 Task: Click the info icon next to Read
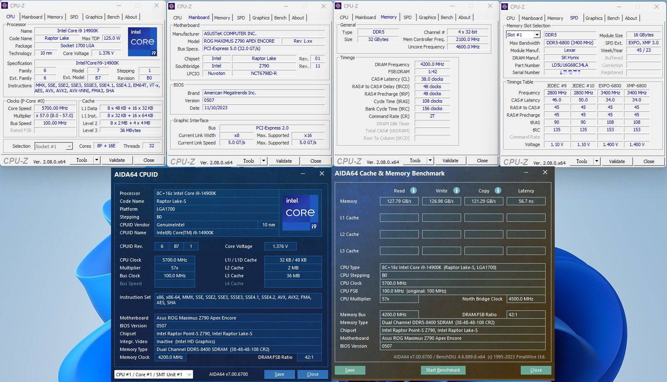413,190
